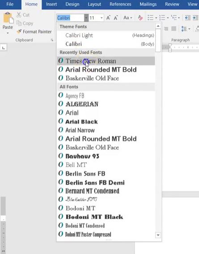Select the Blackadder ITC script font
The image size is (199, 254).
tap(106, 199)
